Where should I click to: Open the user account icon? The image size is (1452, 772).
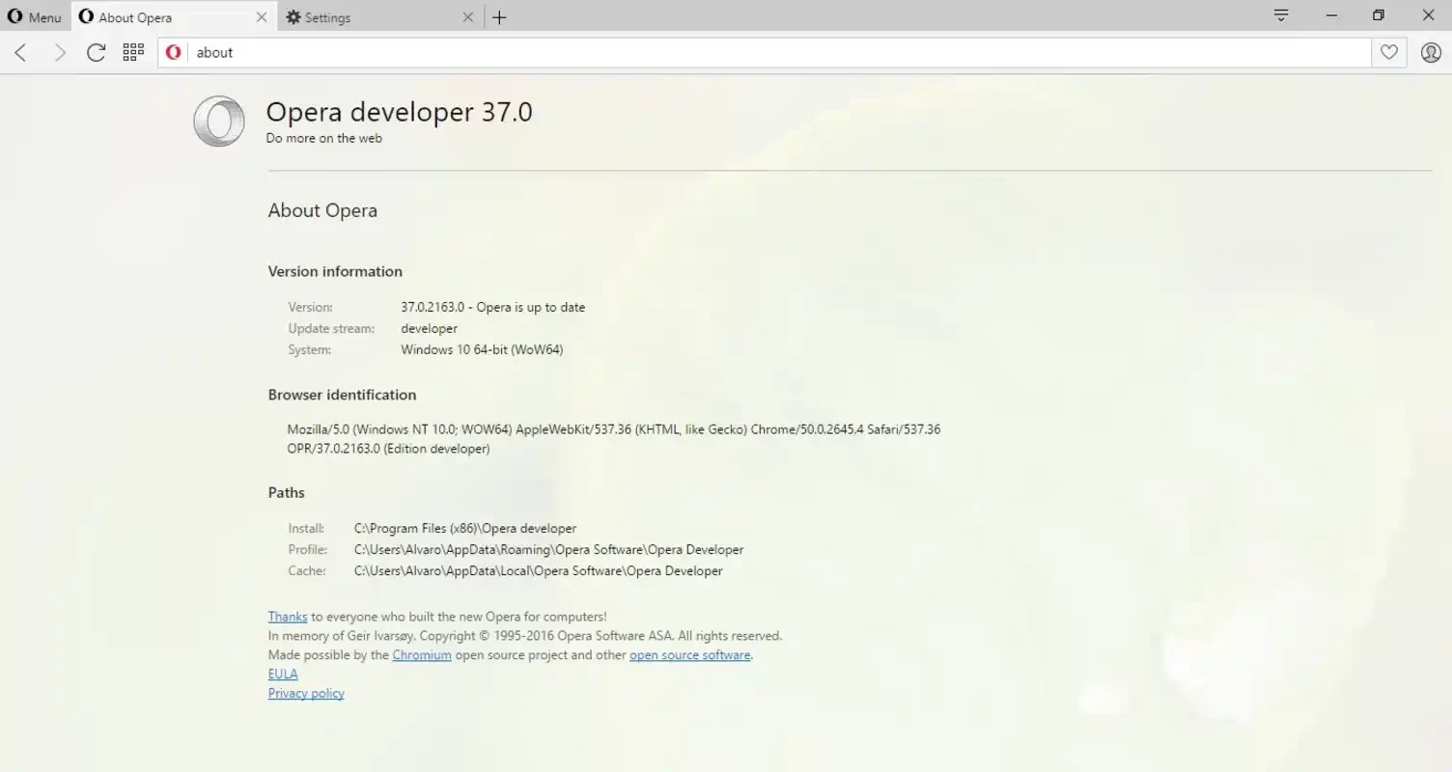[x=1431, y=53]
